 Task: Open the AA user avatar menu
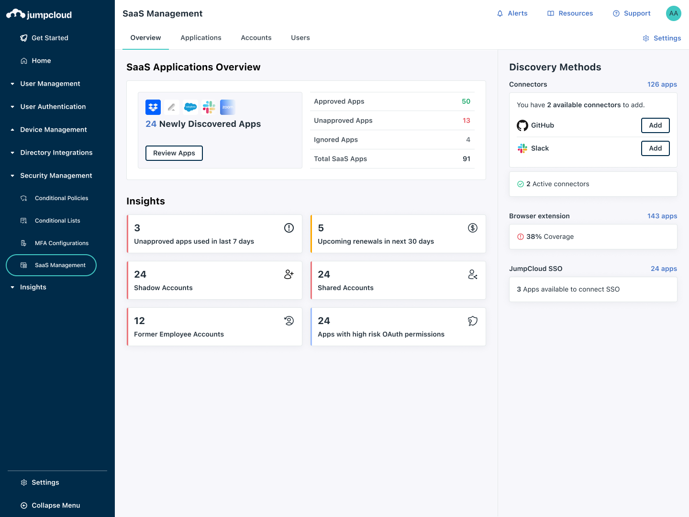(673, 13)
